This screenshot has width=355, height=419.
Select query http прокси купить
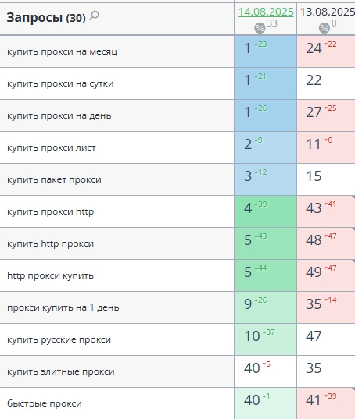[50, 275]
